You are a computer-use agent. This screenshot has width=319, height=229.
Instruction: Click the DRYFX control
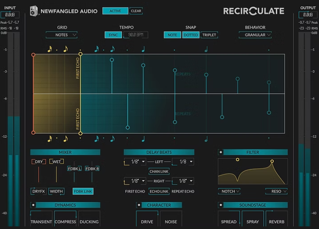click(x=39, y=191)
